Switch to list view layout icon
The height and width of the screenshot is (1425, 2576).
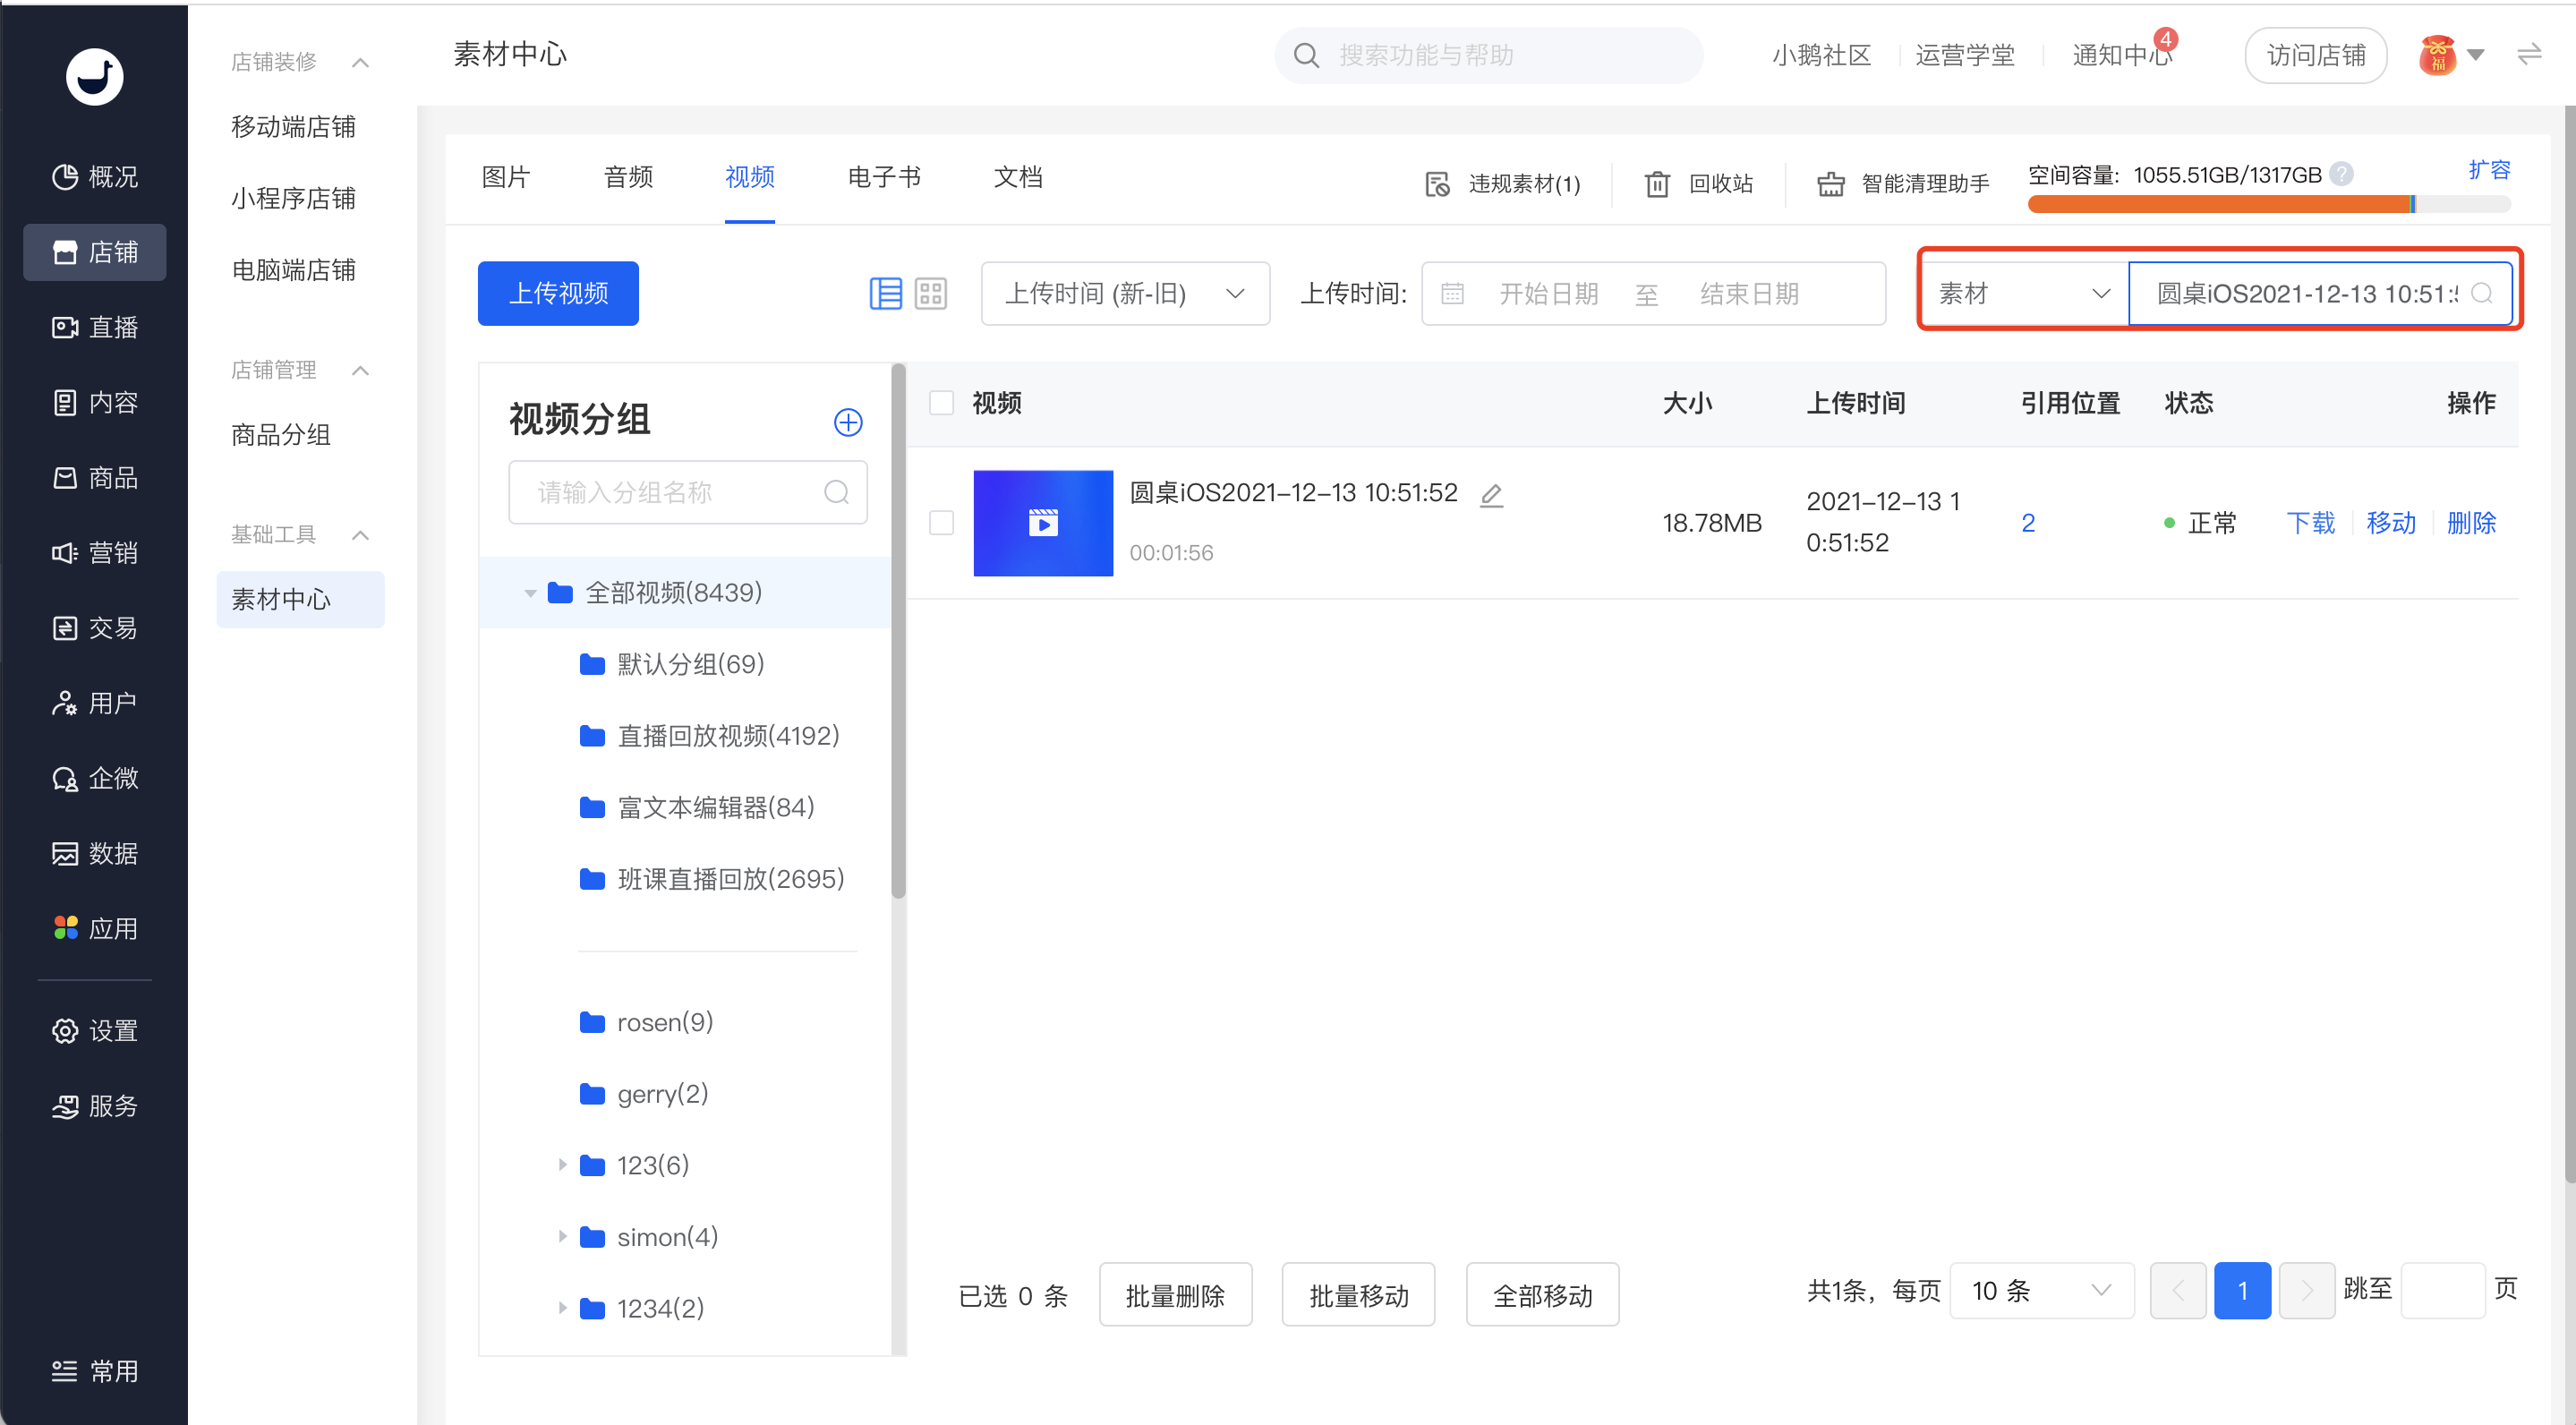click(885, 293)
